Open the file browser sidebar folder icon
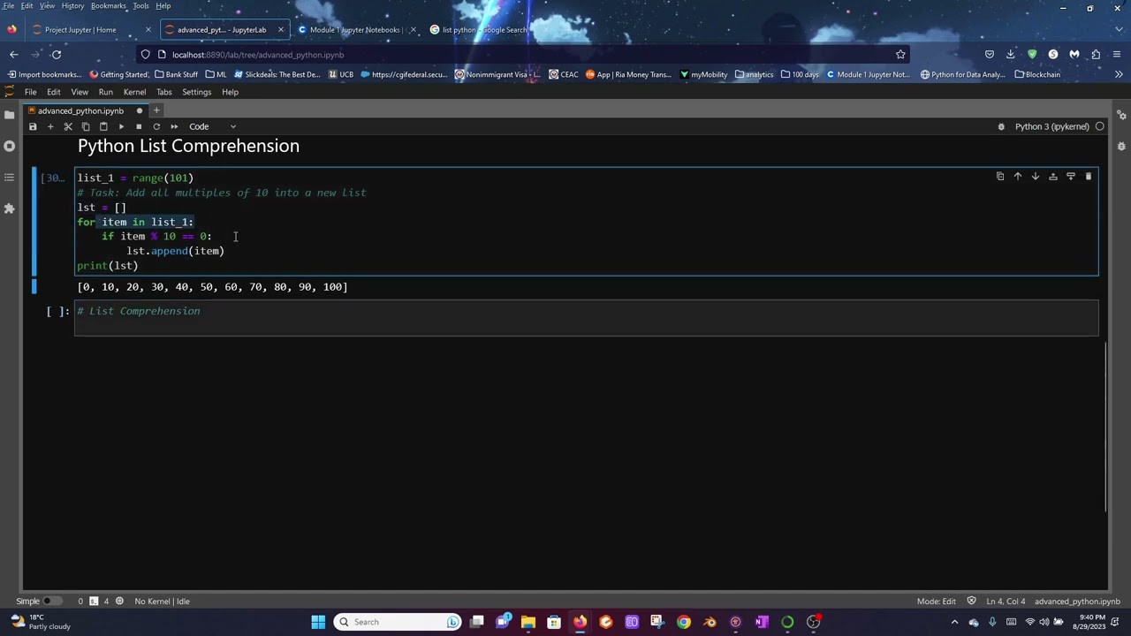This screenshot has width=1131, height=636. click(10, 115)
